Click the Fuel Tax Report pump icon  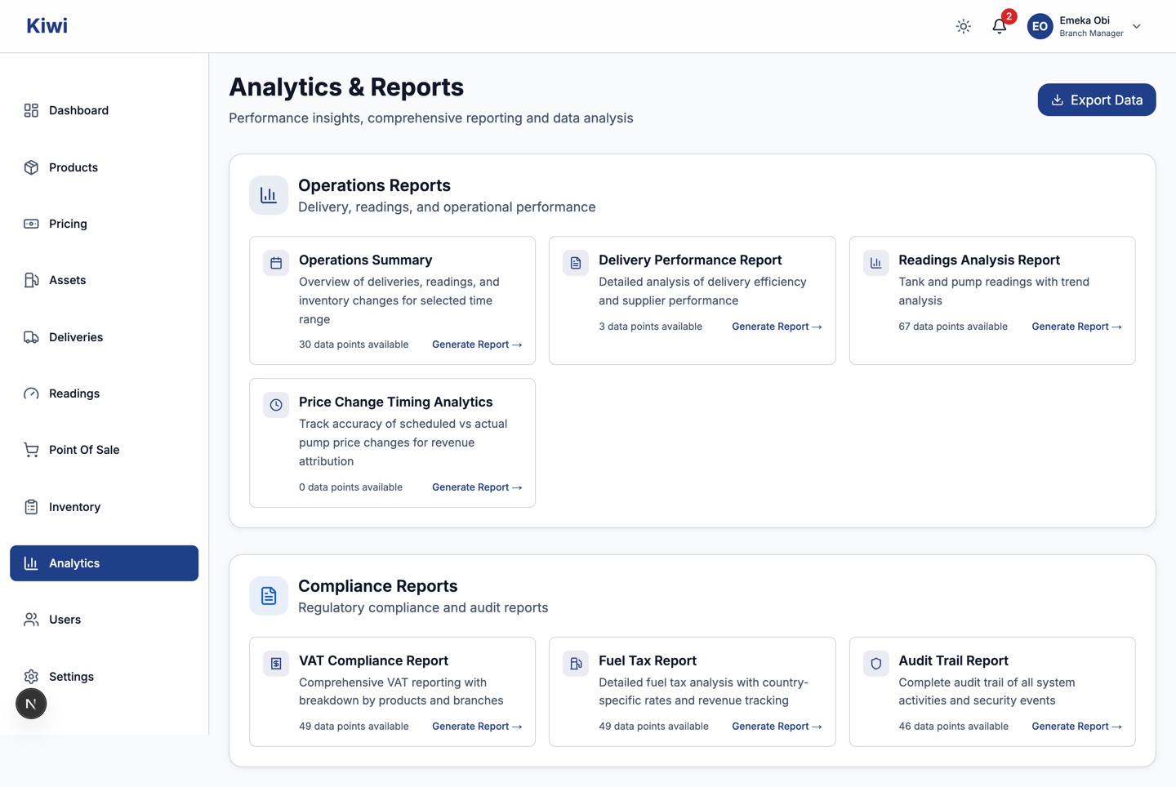pyautogui.click(x=576, y=664)
